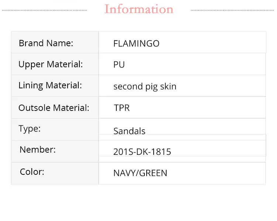Select the TPR outsole value
277x221 pixels.
[122, 108]
